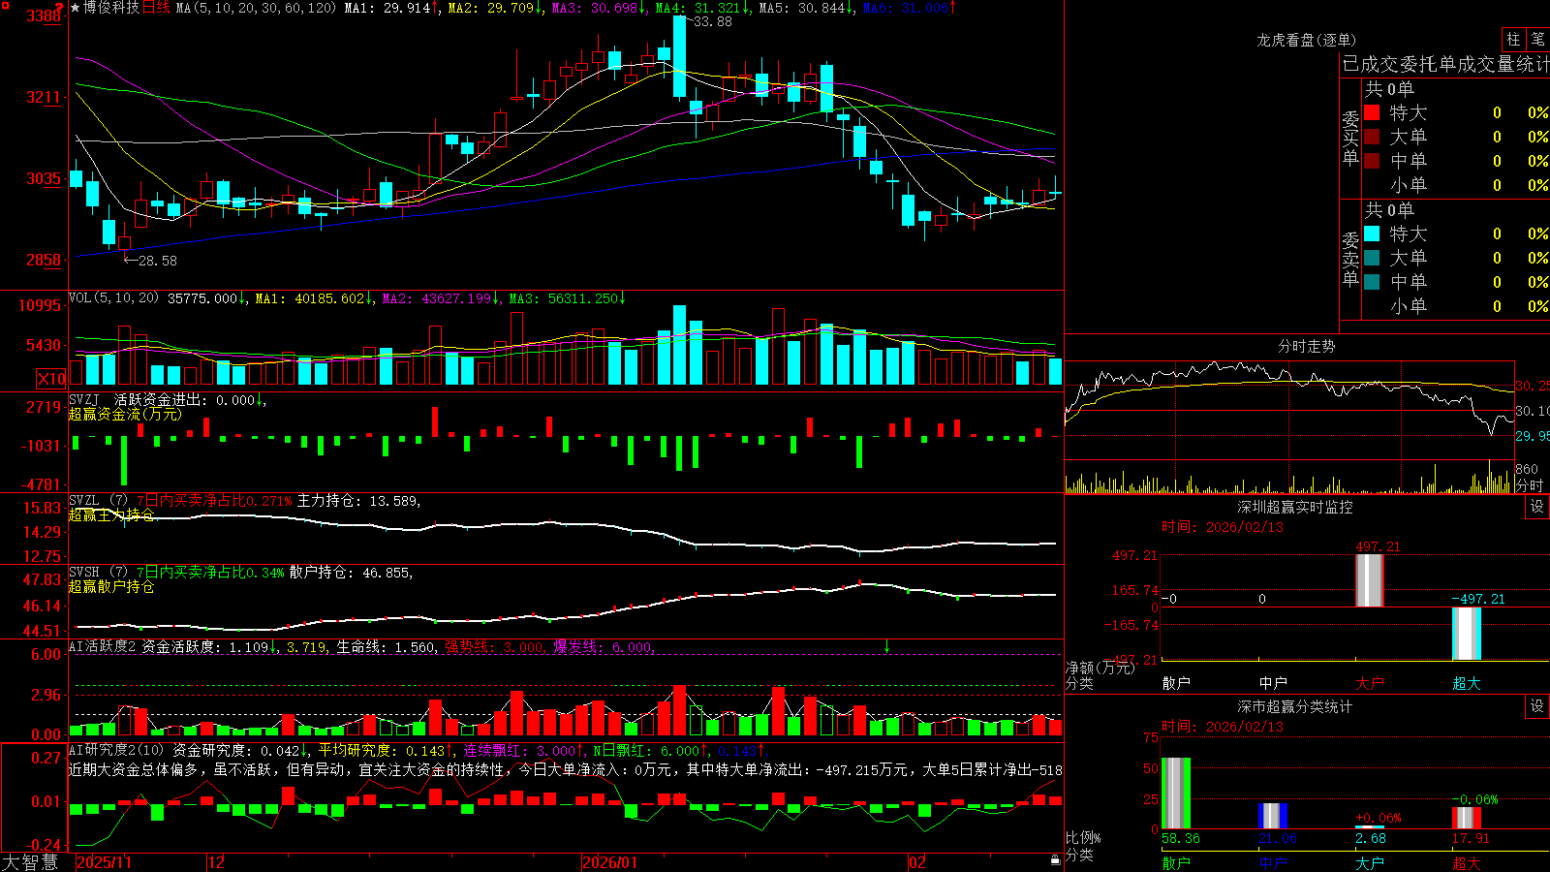
Task: Click the star icon before 博俊科技
Action: click(x=76, y=8)
